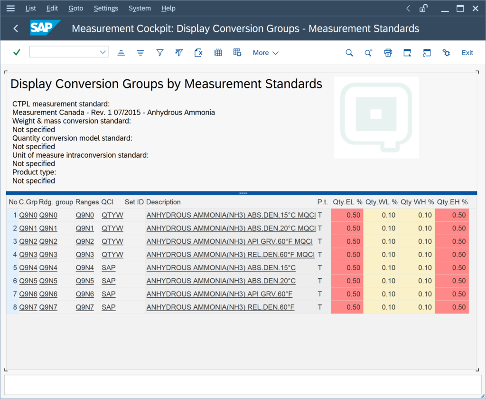Select the Qty.WL % column header

(x=381, y=202)
